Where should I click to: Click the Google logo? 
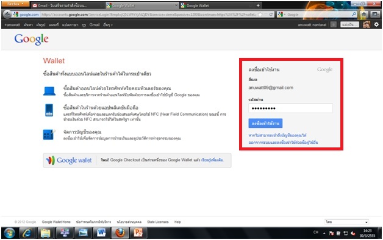click(x=32, y=39)
